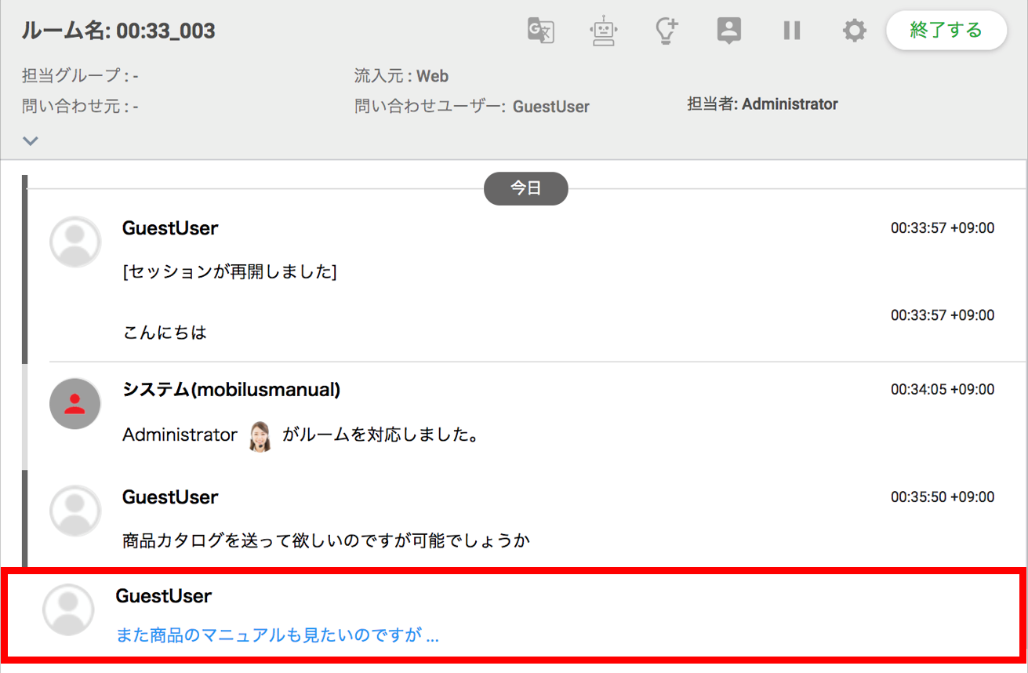Click sender name システム(mobilusmanual)

point(231,390)
